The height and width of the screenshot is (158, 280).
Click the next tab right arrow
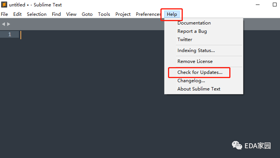coord(9,24)
